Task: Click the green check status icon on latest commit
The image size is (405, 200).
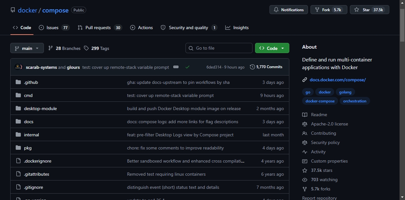Action: [x=187, y=67]
